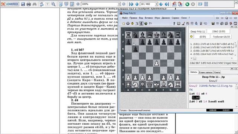The image size is (238, 134).
Task: Open the ? help menu in Deep Fritz
Action: 189,18
